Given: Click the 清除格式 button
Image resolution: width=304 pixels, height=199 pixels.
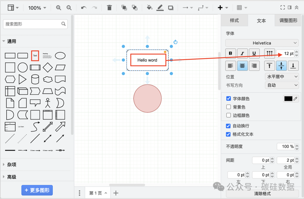Looking at the screenshot, I should pos(262,194).
